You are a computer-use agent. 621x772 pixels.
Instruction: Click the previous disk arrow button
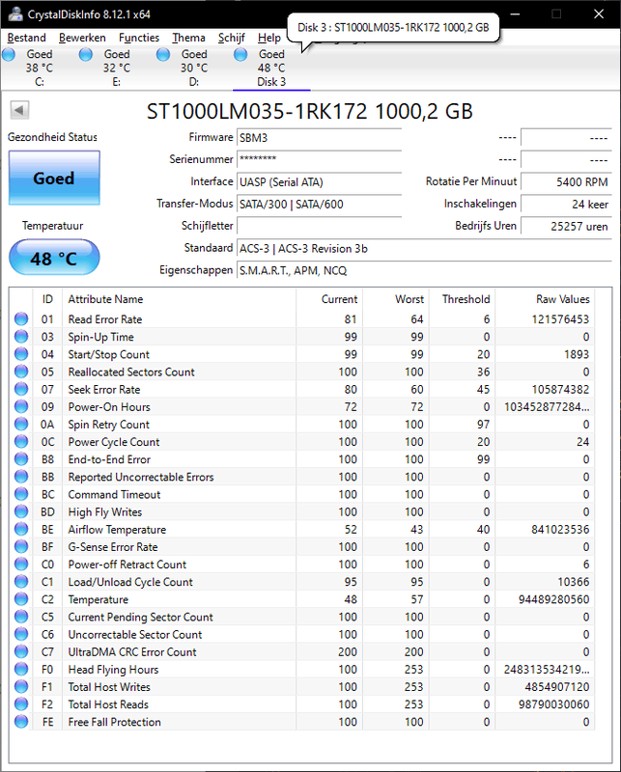coord(18,110)
